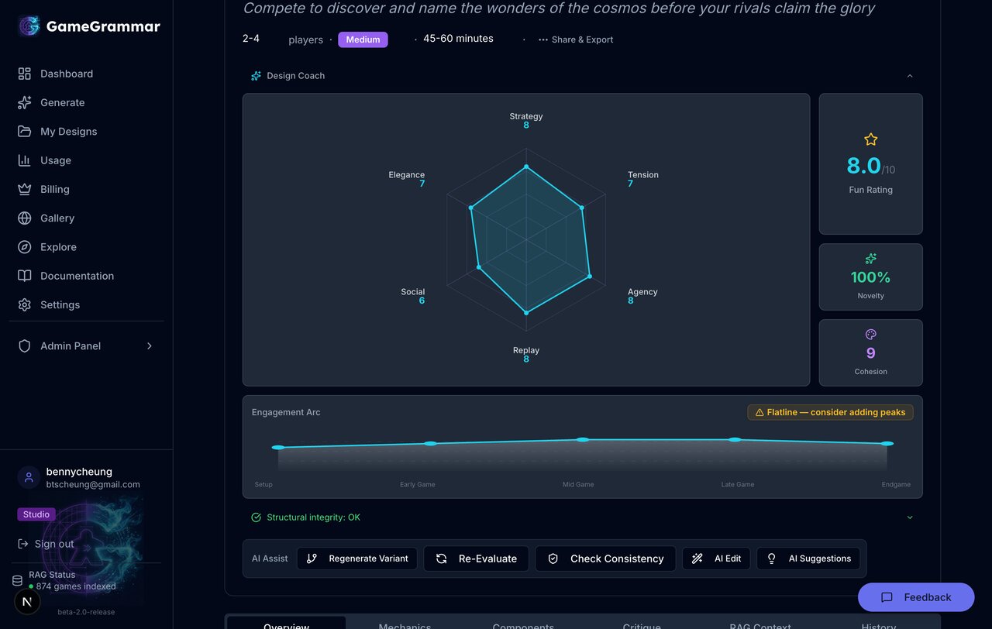Click the Billing crown icon
The width and height of the screenshot is (992, 629).
pos(24,189)
